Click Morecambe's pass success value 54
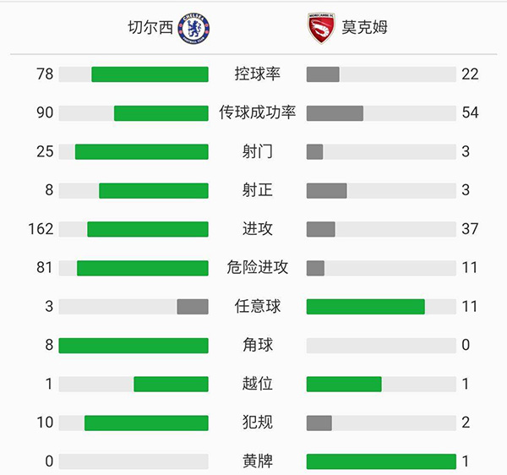Viewport: 507px width, 475px height. [x=470, y=112]
